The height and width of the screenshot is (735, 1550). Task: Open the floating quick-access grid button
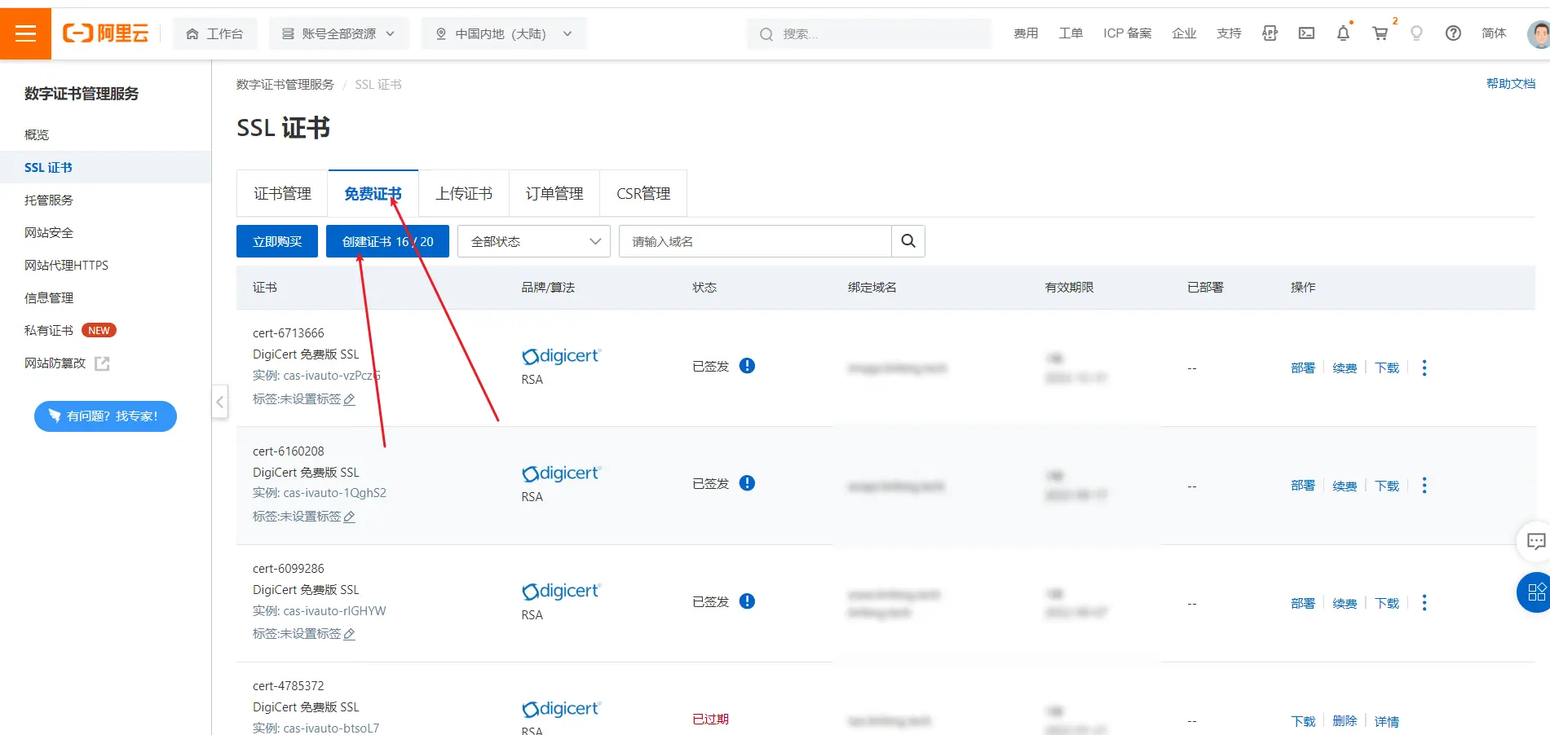1535,592
